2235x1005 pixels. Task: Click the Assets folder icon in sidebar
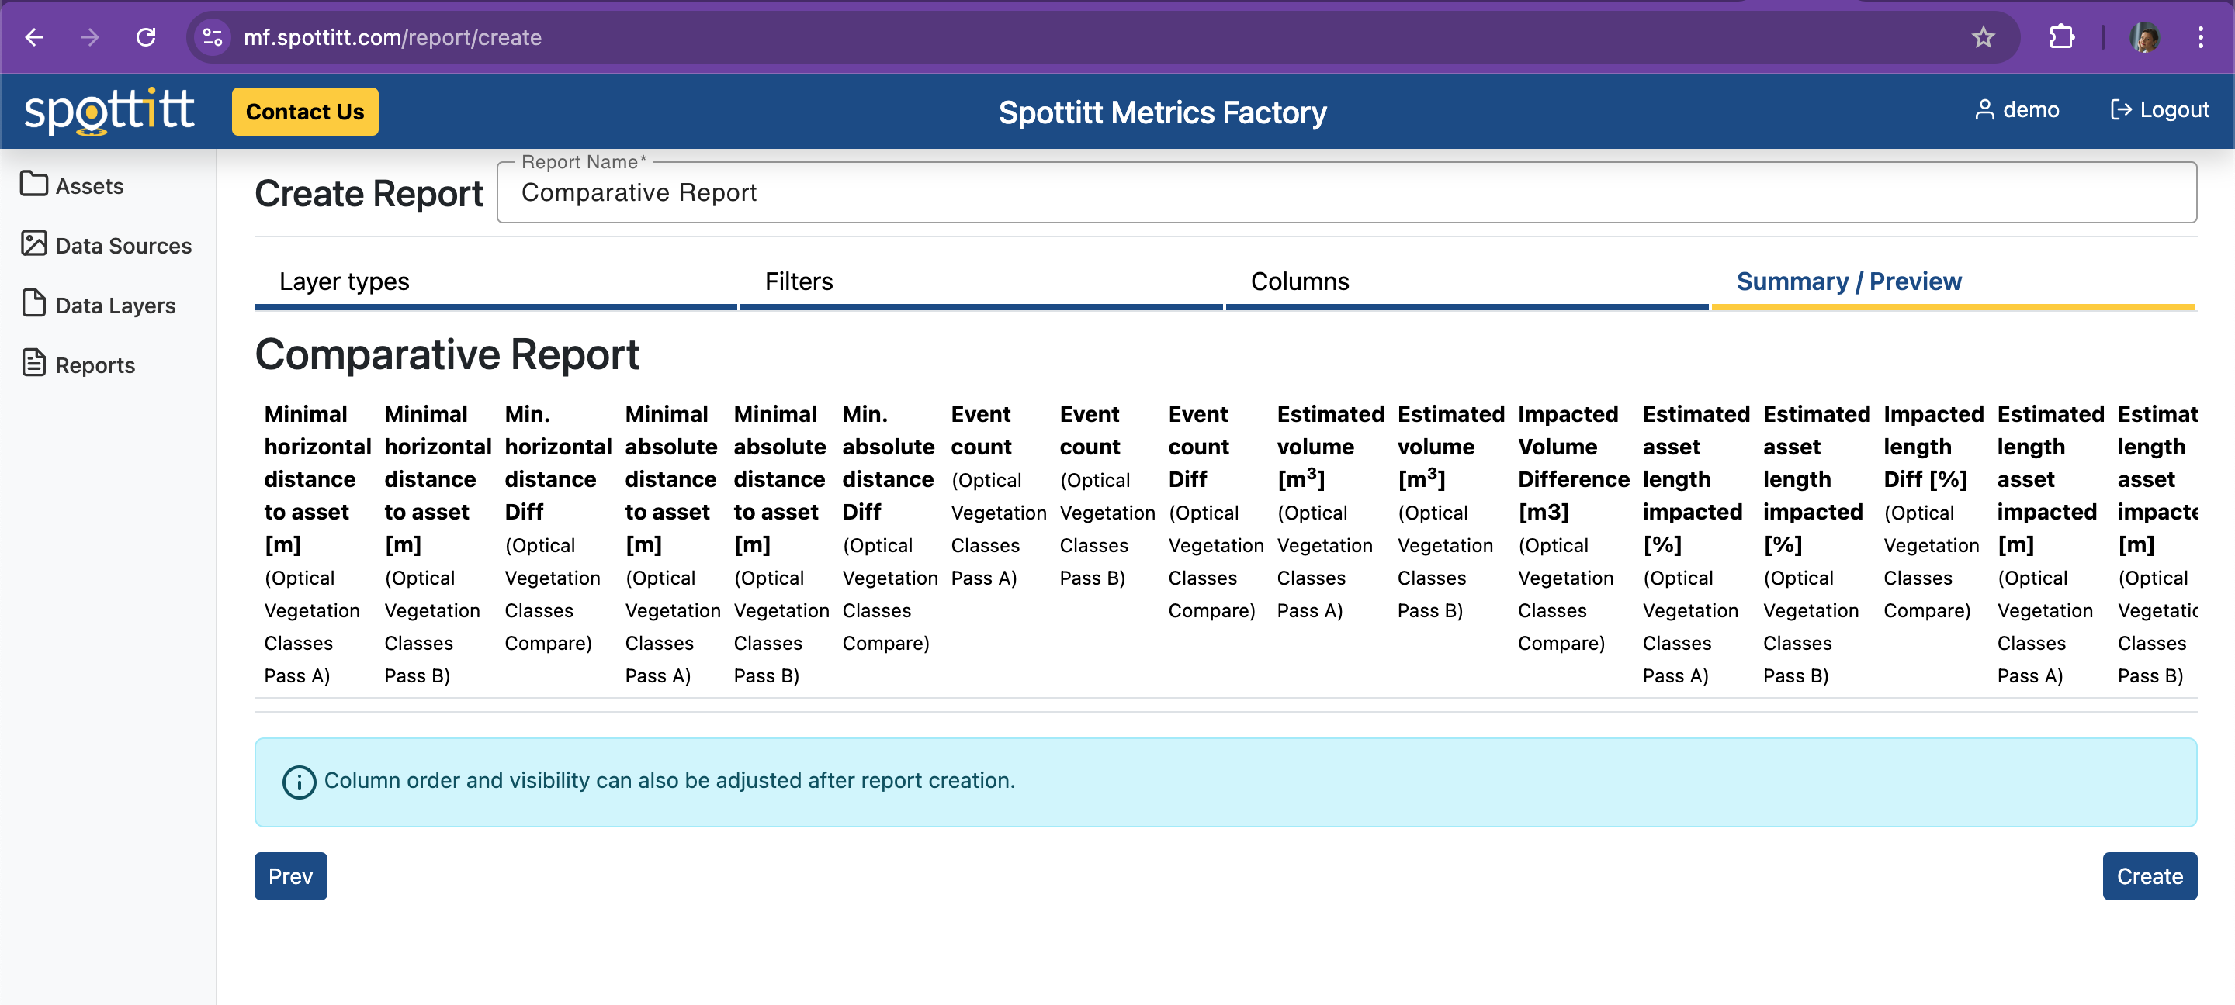click(34, 185)
